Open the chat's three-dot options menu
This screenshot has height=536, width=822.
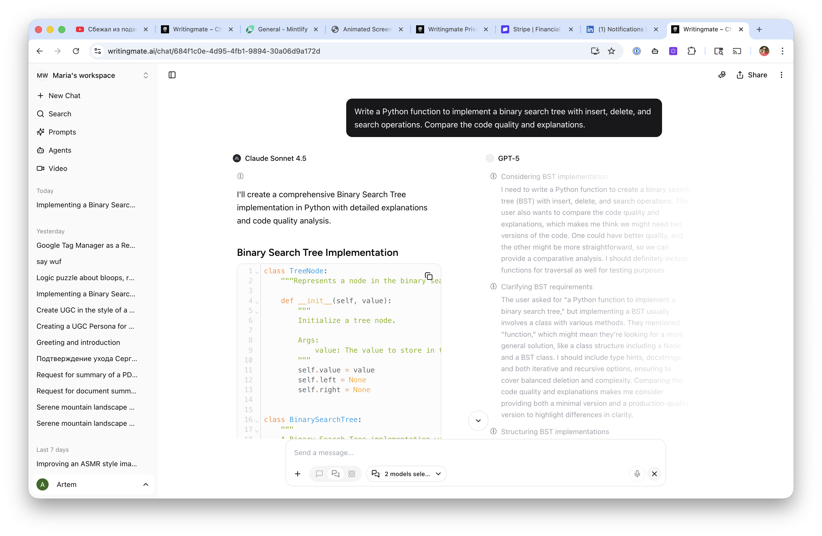click(781, 75)
